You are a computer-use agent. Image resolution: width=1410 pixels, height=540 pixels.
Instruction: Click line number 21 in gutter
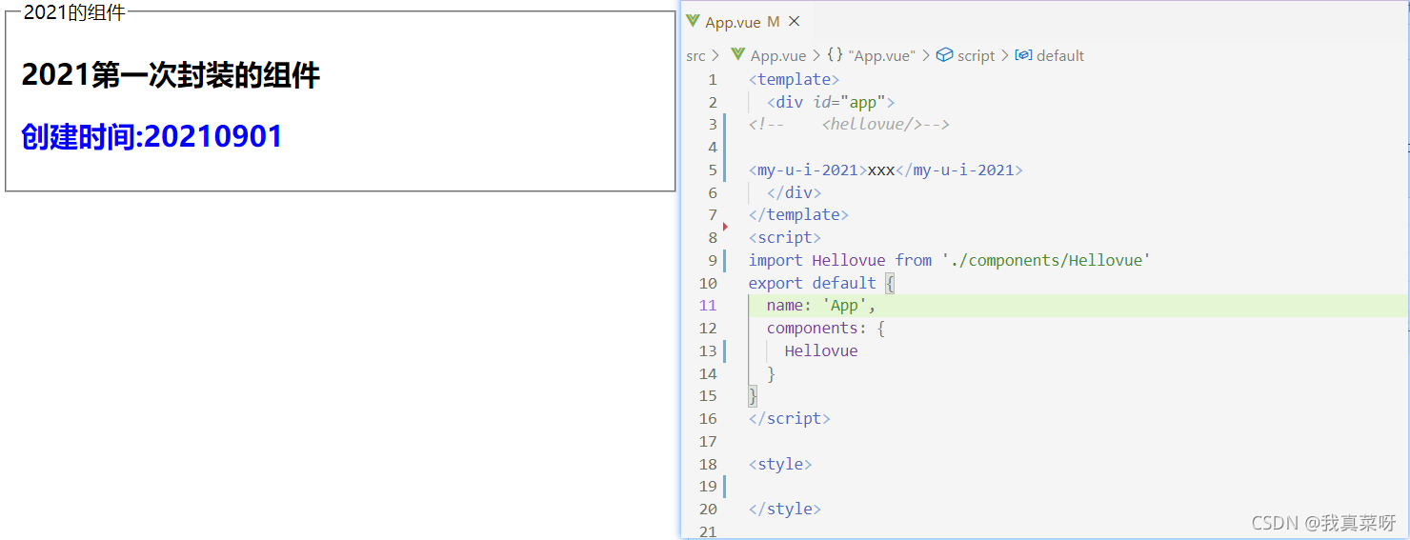(x=708, y=531)
